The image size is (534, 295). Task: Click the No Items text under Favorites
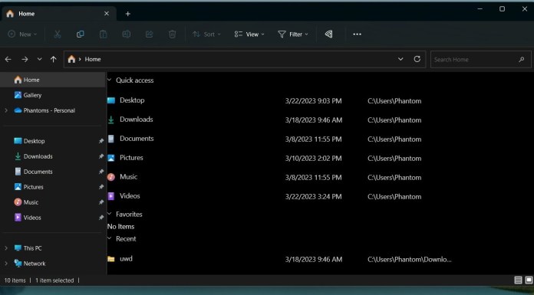121,226
